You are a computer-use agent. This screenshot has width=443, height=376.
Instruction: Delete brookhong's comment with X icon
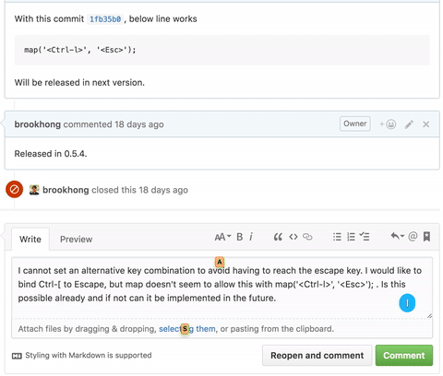(426, 124)
